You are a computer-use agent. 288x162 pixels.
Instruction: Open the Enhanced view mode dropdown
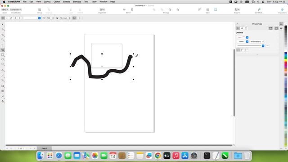click(x=16, y=9)
